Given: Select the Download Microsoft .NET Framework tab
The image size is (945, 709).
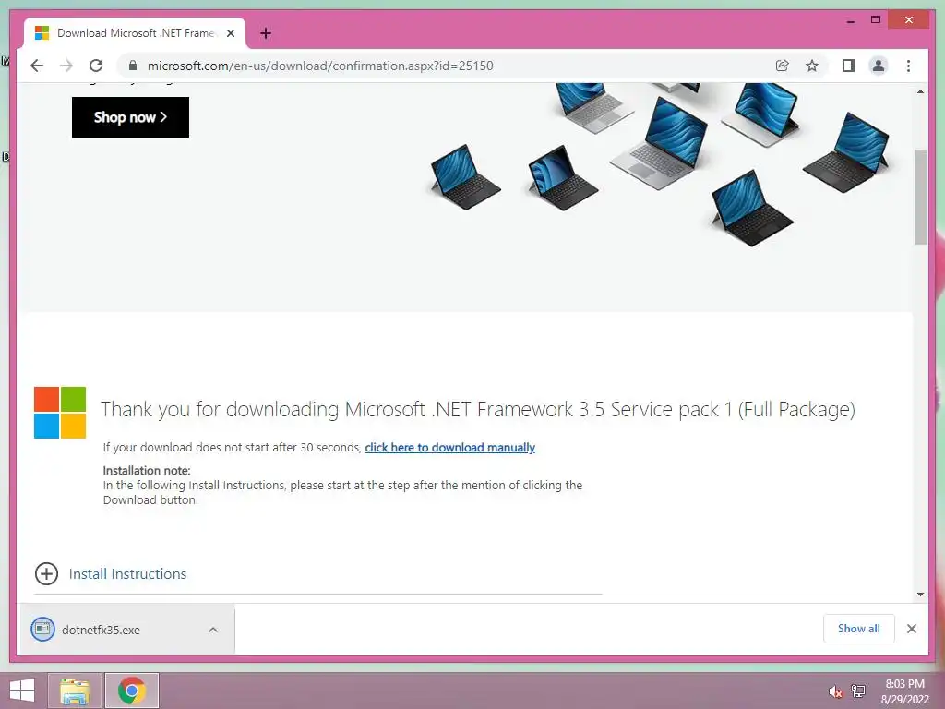Looking at the screenshot, I should pyautogui.click(x=135, y=33).
